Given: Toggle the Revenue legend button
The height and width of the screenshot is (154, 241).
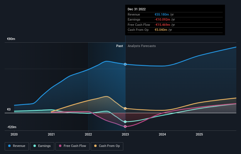Looking at the screenshot, I should [17, 146].
